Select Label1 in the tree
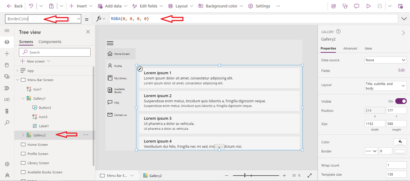The image size is (410, 181). (44, 126)
